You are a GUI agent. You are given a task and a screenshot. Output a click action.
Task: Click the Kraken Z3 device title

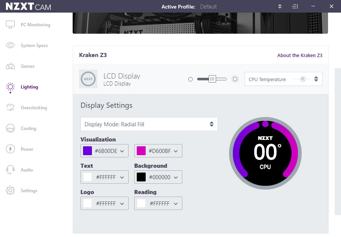(93, 55)
